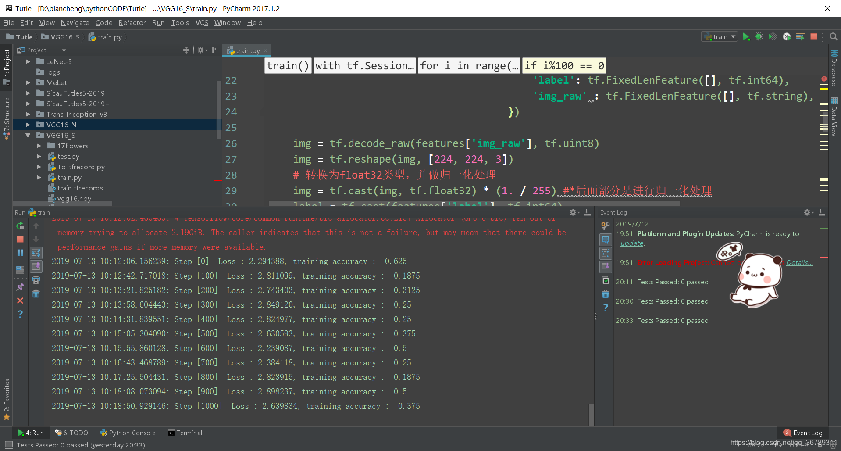Clear all Run console output with the trash icon
Image resolution: width=841 pixels, height=451 pixels.
coord(36,294)
